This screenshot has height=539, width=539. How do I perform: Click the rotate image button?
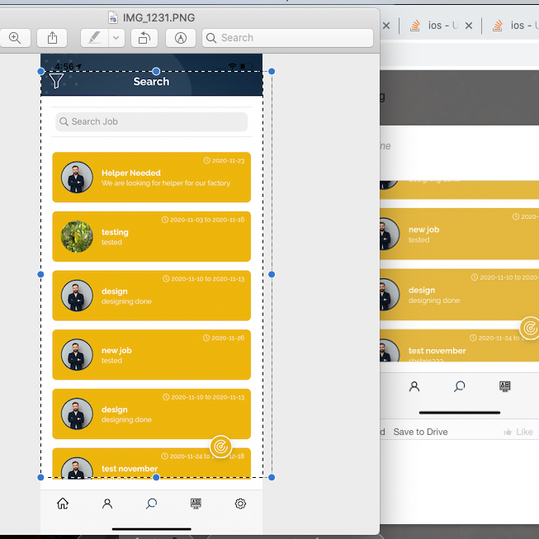[x=144, y=38]
